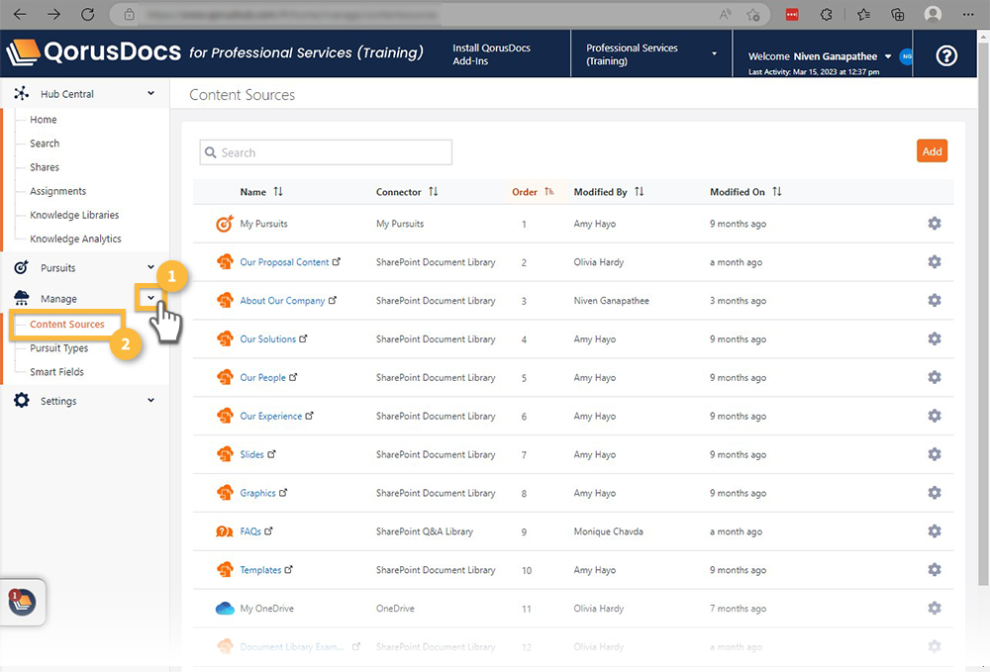Click 'Monique Chavda' cell in FAQs row

click(608, 531)
